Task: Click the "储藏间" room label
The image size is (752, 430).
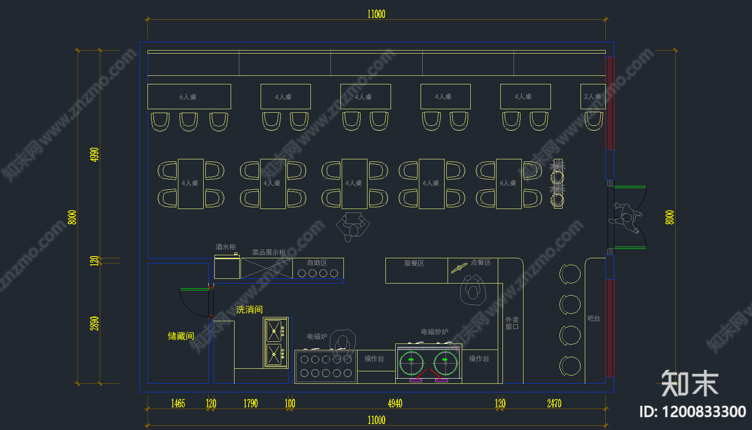Action: (181, 336)
